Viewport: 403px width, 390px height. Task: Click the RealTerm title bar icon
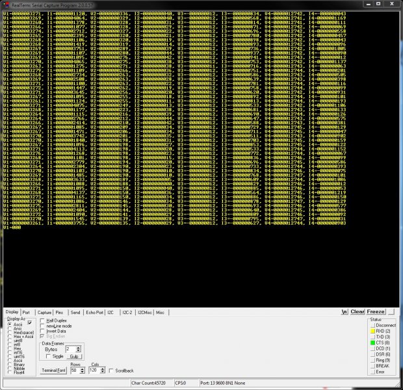click(x=6, y=4)
